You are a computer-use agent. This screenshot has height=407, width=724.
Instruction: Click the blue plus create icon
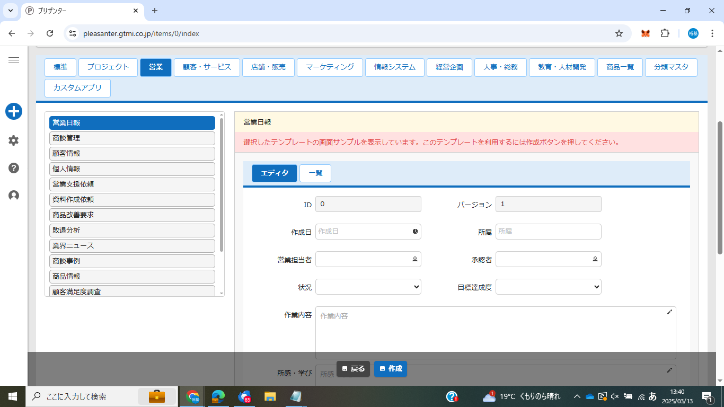click(14, 111)
